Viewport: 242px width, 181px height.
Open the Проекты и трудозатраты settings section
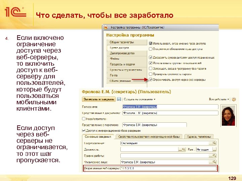[127, 70]
